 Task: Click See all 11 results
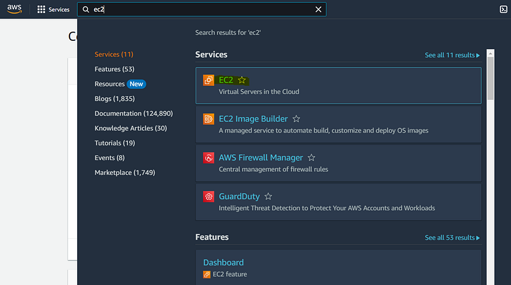click(x=453, y=55)
